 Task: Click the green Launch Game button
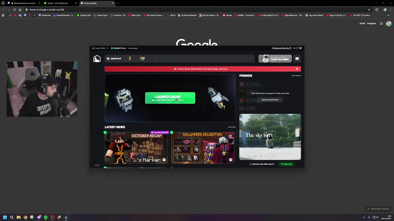(x=170, y=98)
